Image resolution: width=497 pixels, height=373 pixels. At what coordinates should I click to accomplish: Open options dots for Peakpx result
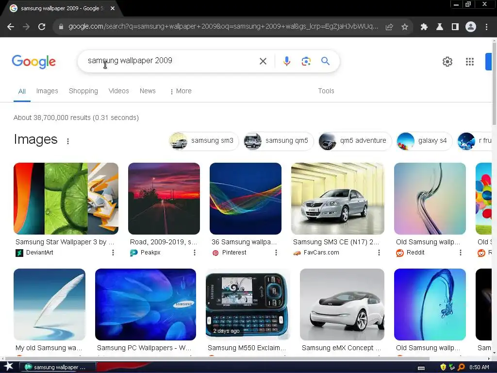(195, 253)
